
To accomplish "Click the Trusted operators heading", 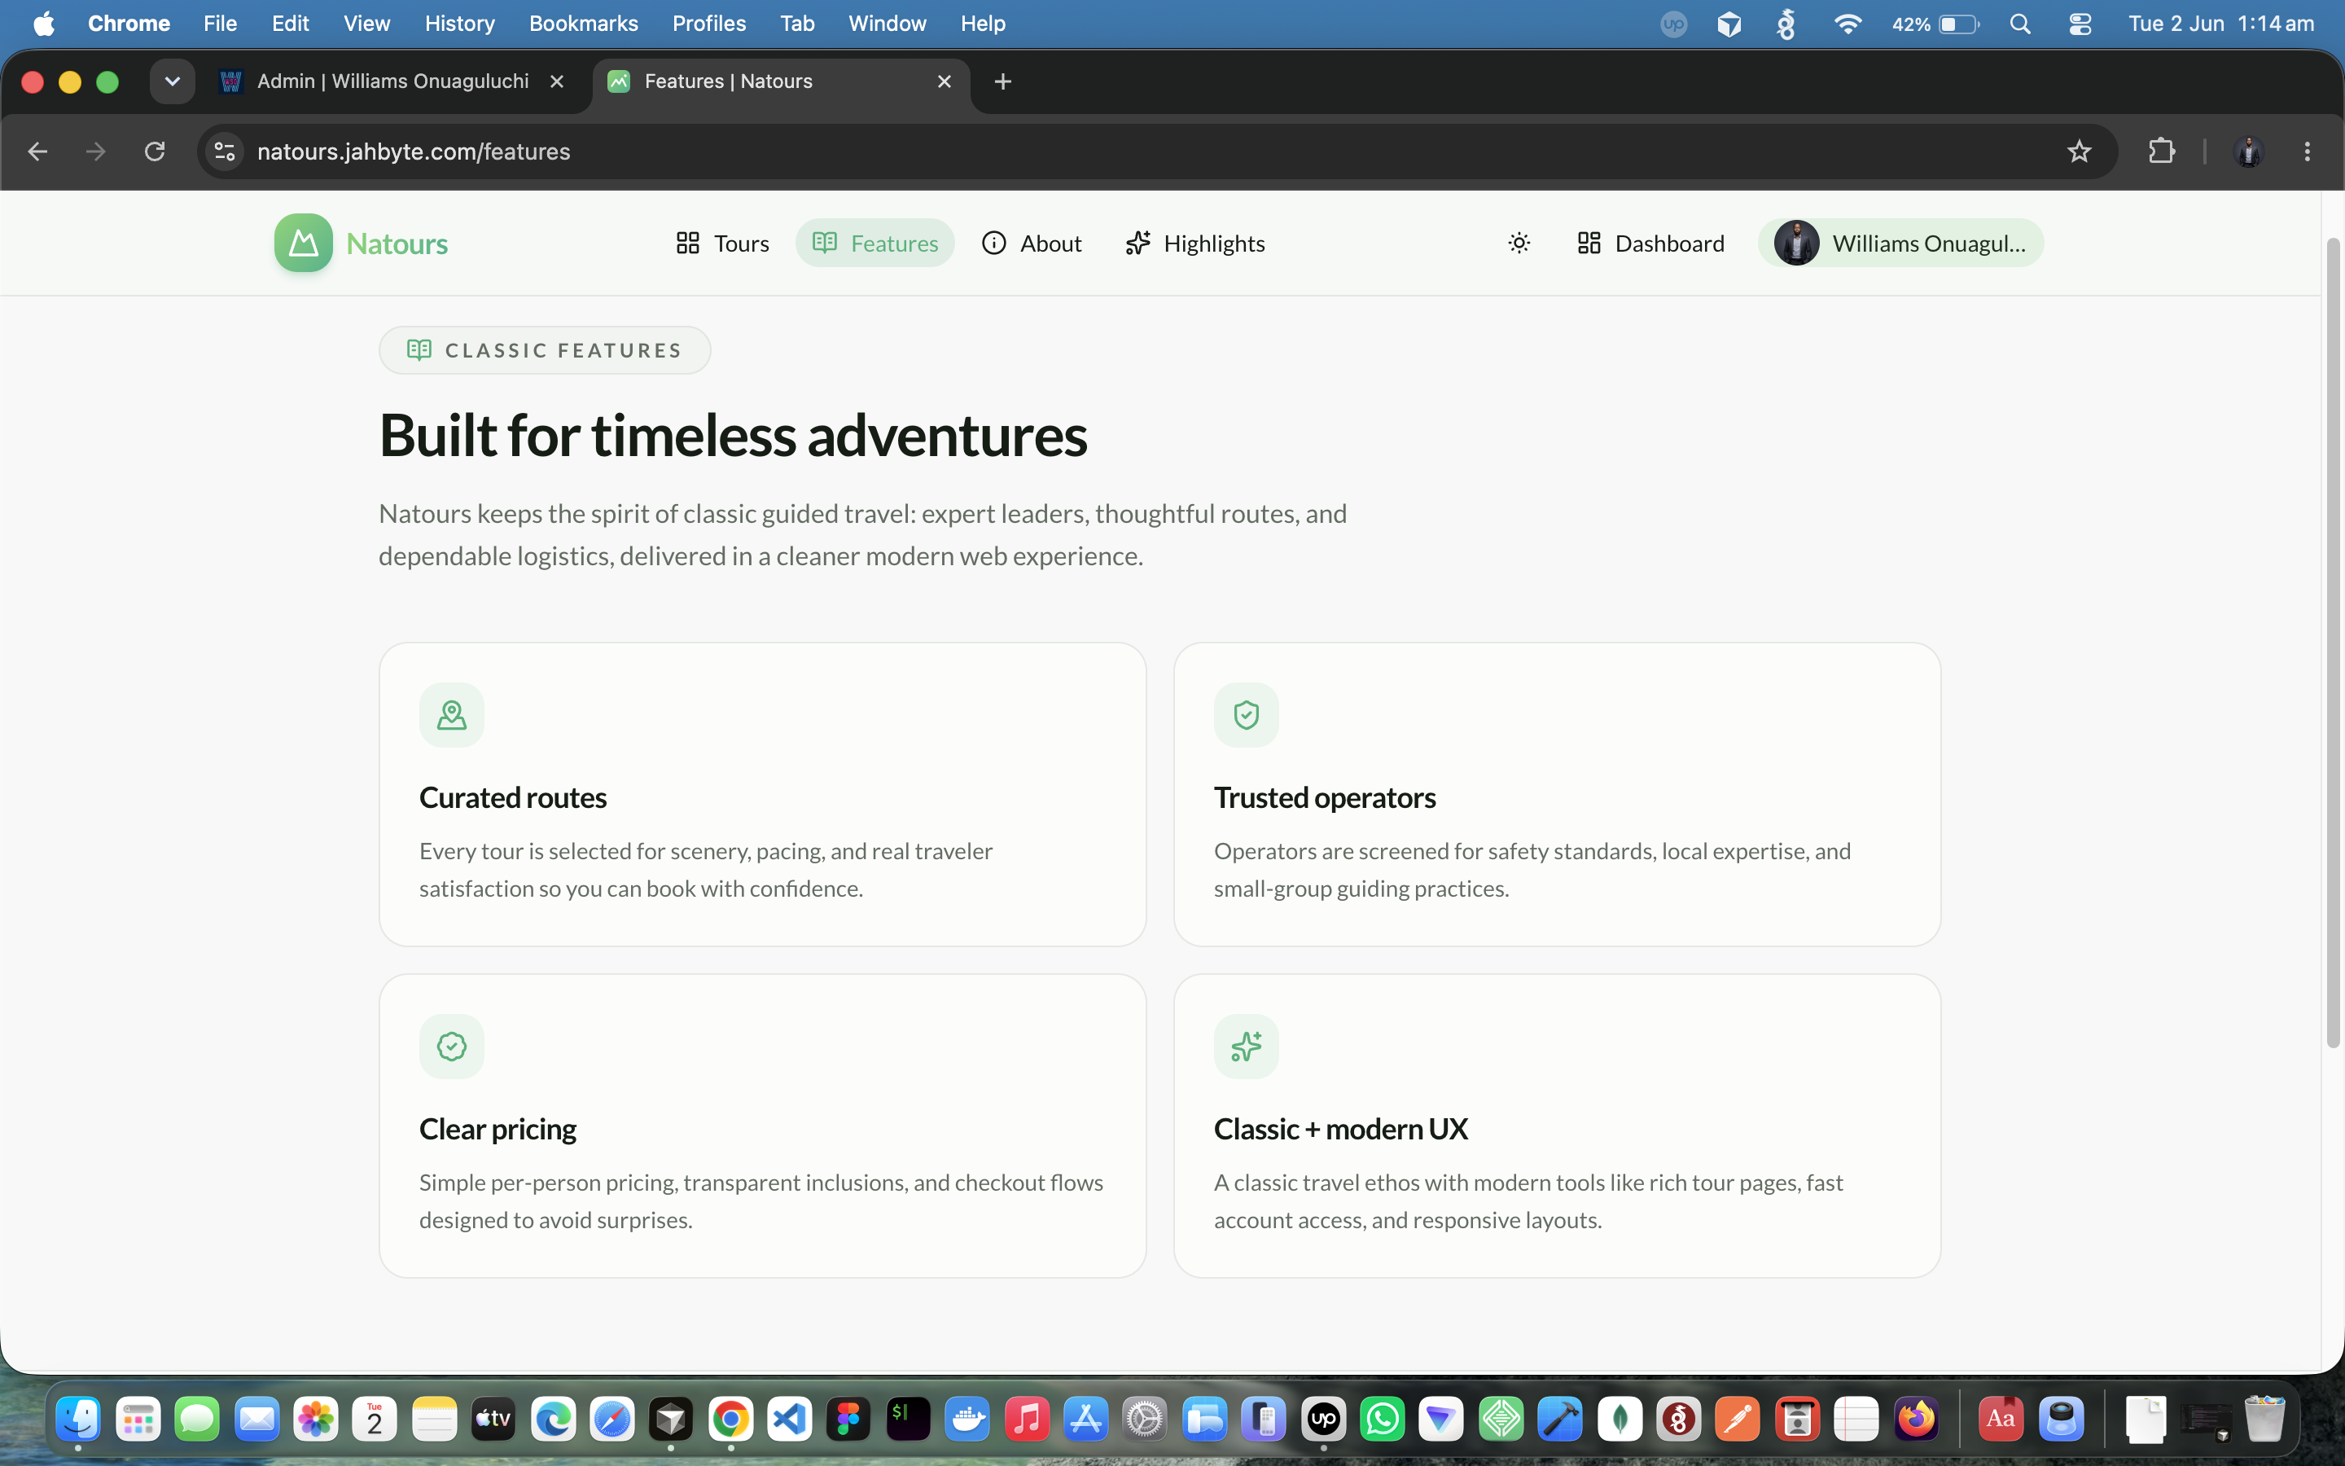I will pos(1325,797).
